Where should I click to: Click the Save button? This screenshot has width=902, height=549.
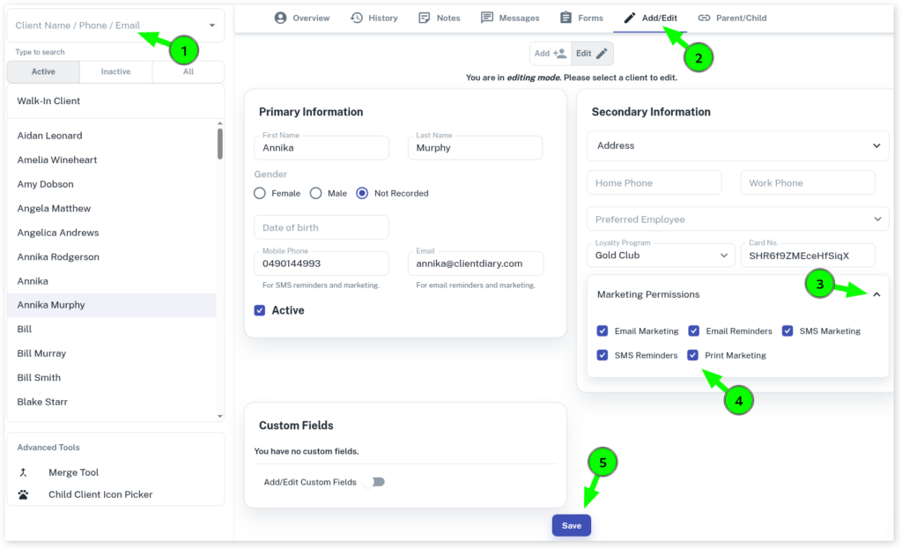572,525
